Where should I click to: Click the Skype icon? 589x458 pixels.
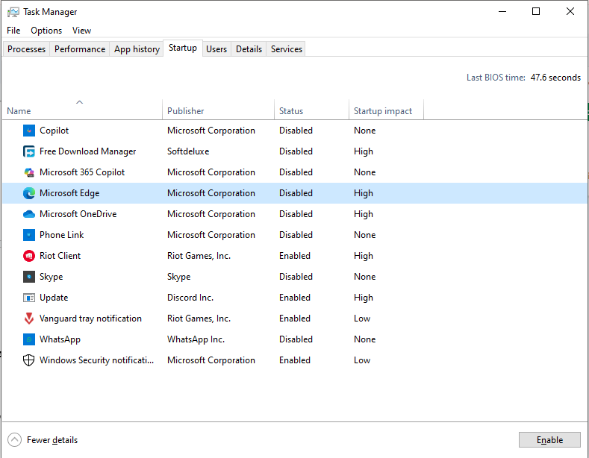coord(29,277)
